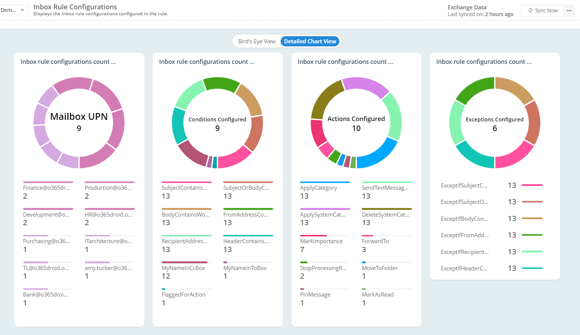Click the ExceptIfHeaderC... teal color bar
The image size is (580, 335).
[x=532, y=268]
